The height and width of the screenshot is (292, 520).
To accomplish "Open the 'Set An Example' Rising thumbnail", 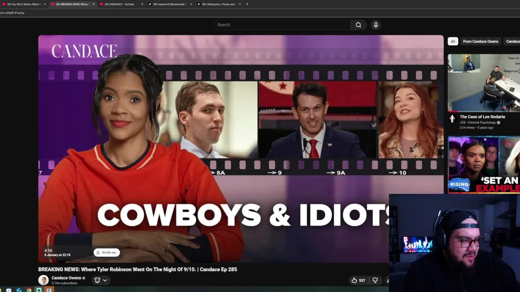I will pos(484,165).
